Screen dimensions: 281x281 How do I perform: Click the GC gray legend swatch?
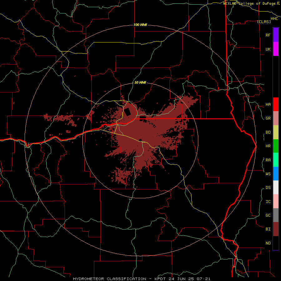tap(276, 215)
